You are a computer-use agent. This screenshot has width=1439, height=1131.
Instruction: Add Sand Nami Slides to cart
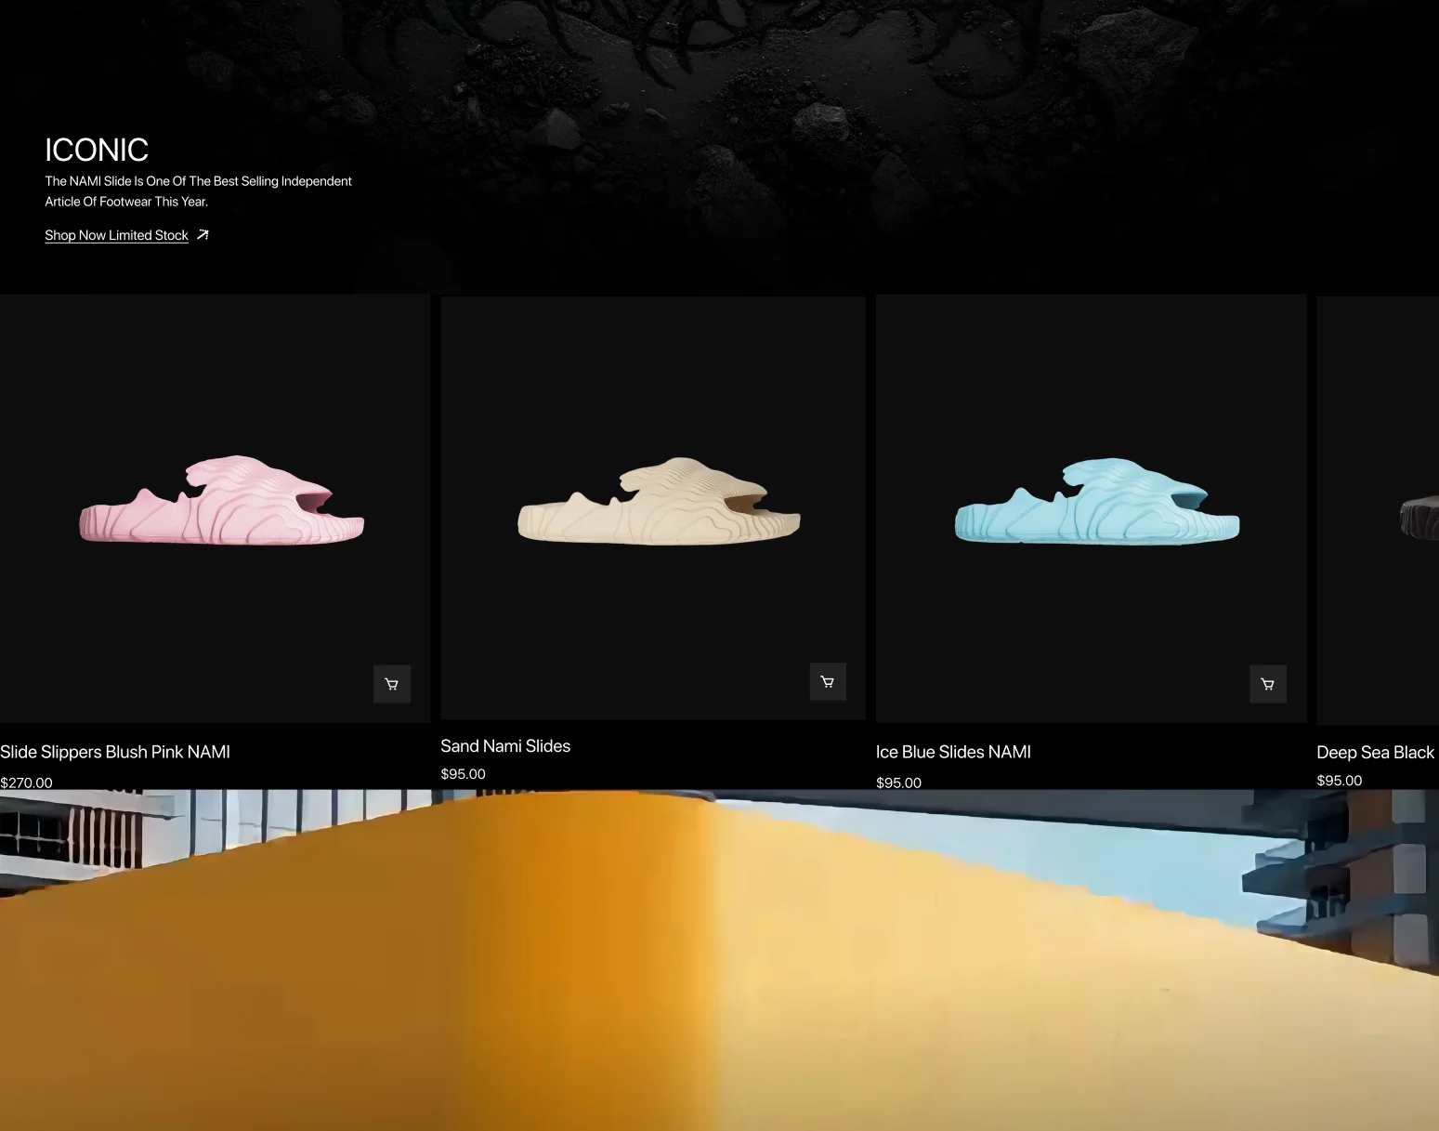click(828, 682)
